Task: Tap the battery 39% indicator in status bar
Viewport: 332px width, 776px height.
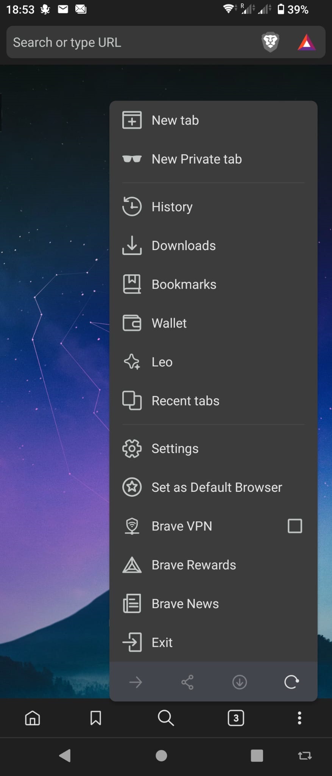Action: click(293, 9)
